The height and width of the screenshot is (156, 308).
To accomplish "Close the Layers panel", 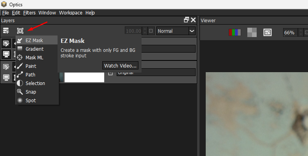I will (193, 20).
